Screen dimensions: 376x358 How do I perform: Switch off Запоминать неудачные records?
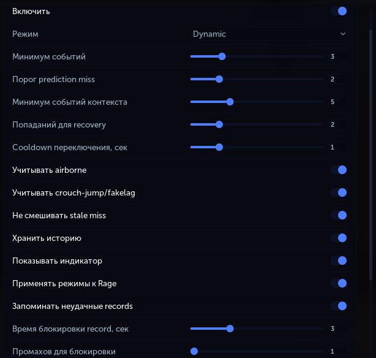(339, 306)
